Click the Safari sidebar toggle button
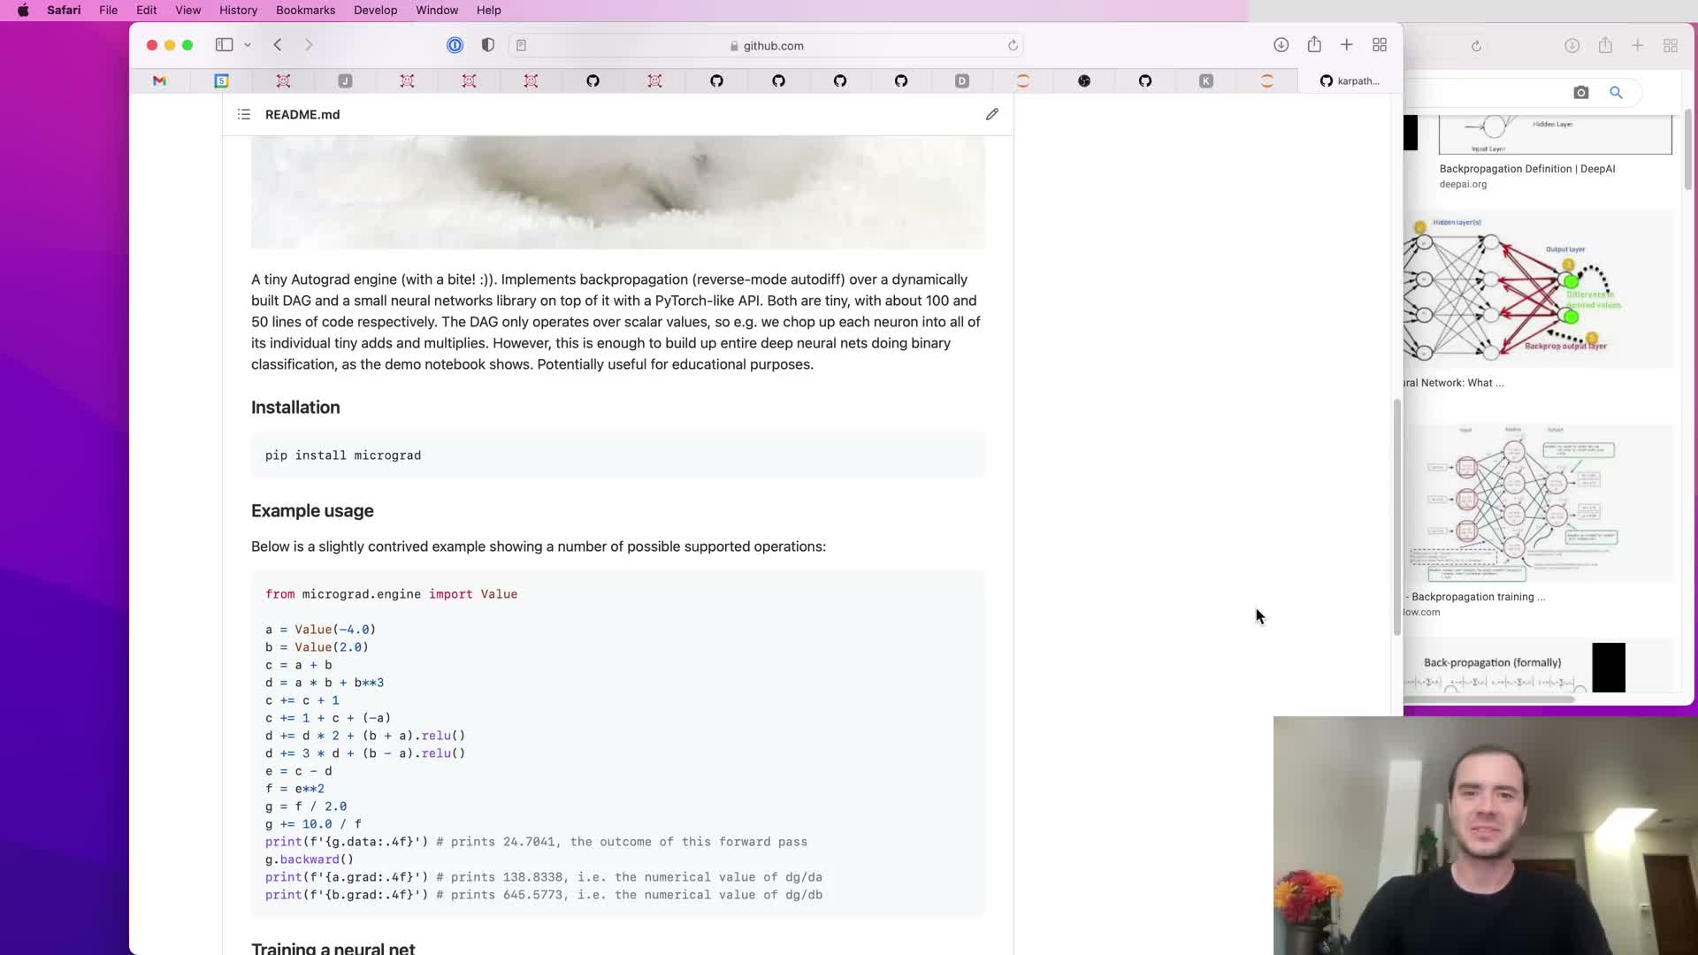Screen dimensions: 1698x955 (224, 45)
